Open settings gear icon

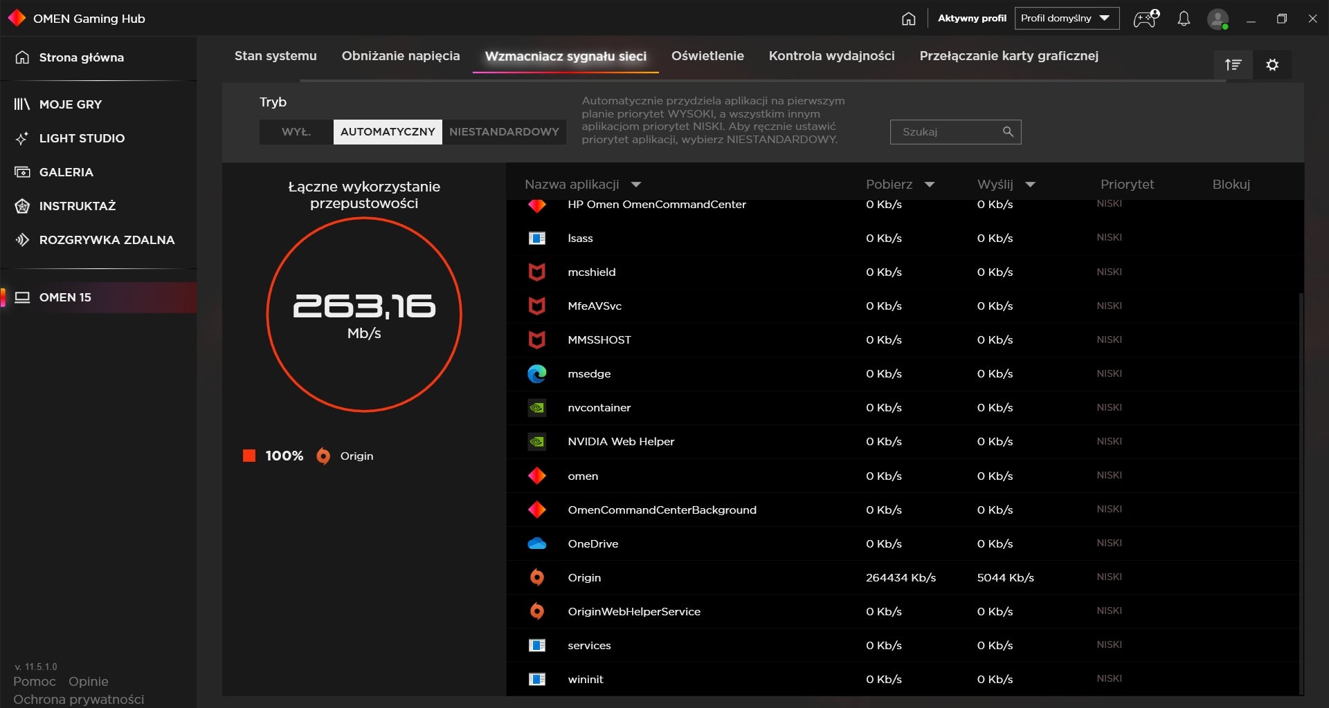click(1272, 65)
